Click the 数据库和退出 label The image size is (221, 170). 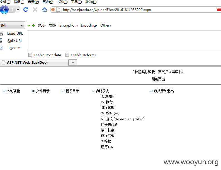point(164,91)
